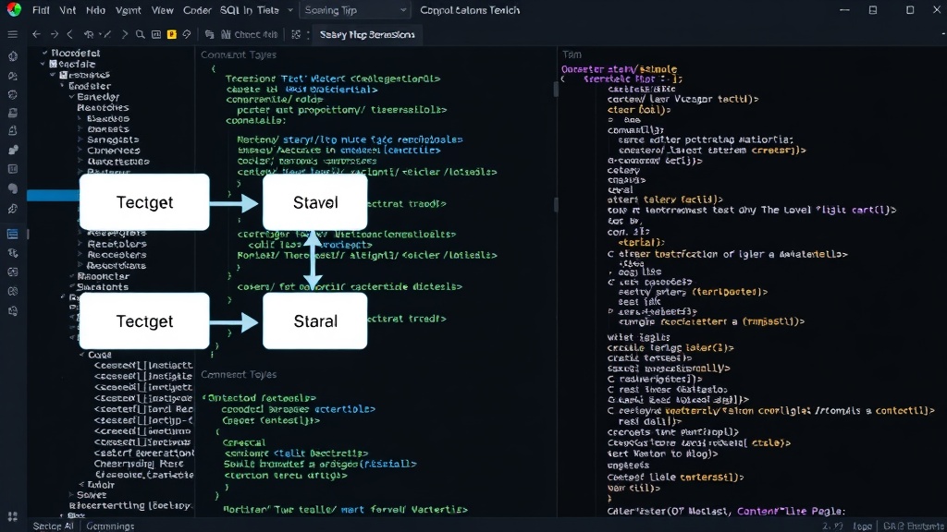Image resolution: width=947 pixels, height=532 pixels.
Task: Collapse the 'Floordefet' root tree node
Action: 44,53
